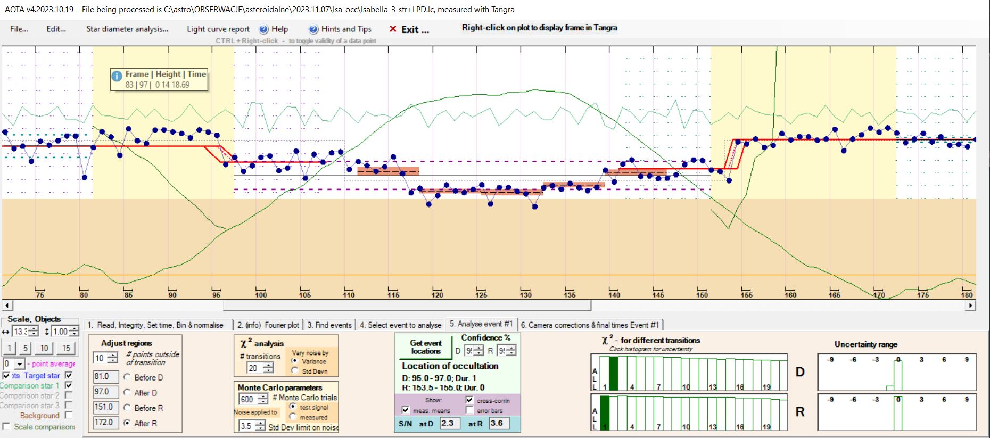Click the Hints and Tips question-mark icon
The height and width of the screenshot is (438, 990).
coord(313,29)
